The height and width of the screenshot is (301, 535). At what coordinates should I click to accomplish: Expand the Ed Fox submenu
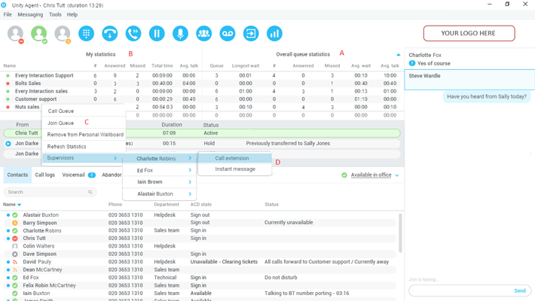pyautogui.click(x=160, y=170)
